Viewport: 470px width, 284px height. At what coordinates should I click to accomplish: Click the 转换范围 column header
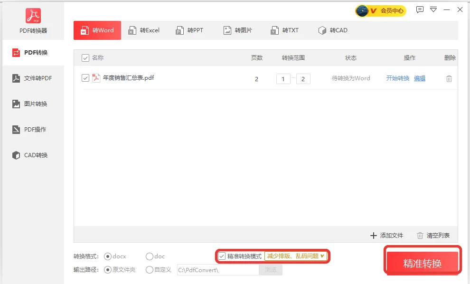click(x=293, y=58)
